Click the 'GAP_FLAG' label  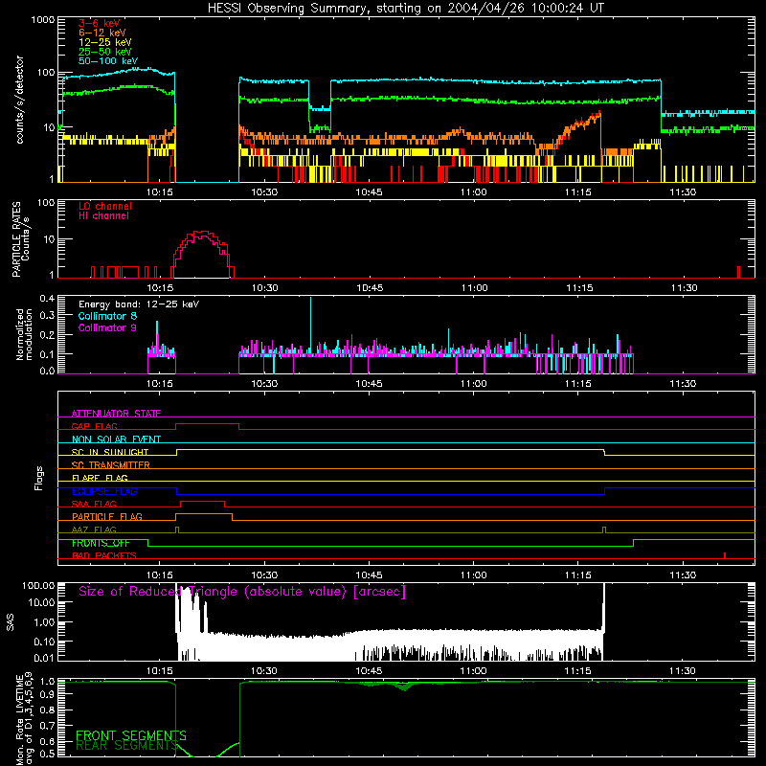pyautogui.click(x=94, y=426)
